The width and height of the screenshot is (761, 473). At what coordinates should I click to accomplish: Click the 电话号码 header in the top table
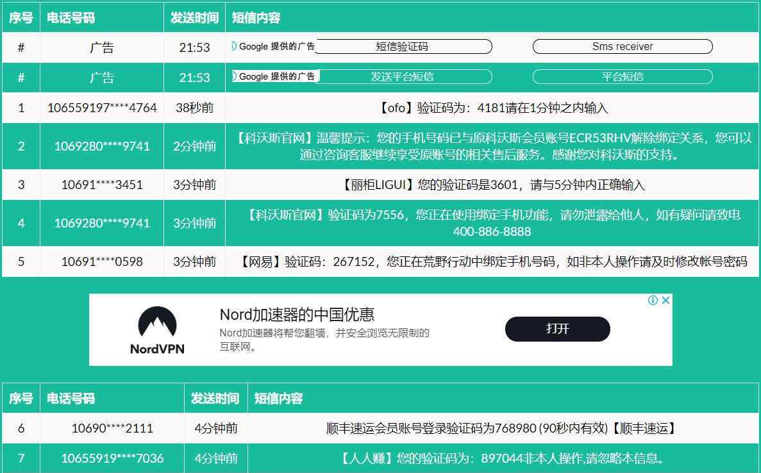click(x=71, y=18)
